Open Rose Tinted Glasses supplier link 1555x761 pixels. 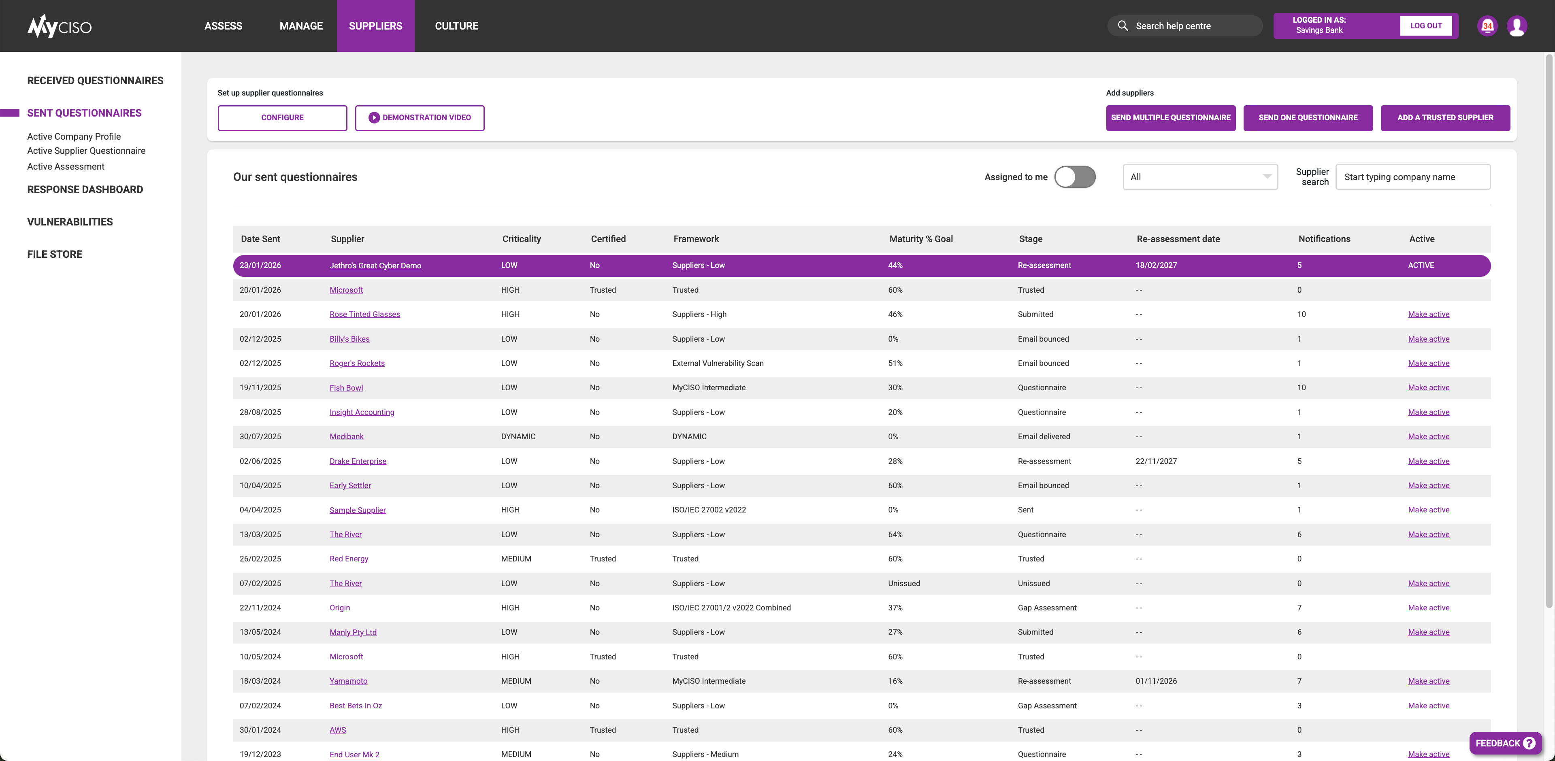(364, 315)
